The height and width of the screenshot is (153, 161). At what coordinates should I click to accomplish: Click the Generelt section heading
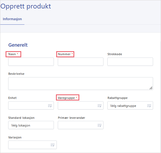(18, 45)
